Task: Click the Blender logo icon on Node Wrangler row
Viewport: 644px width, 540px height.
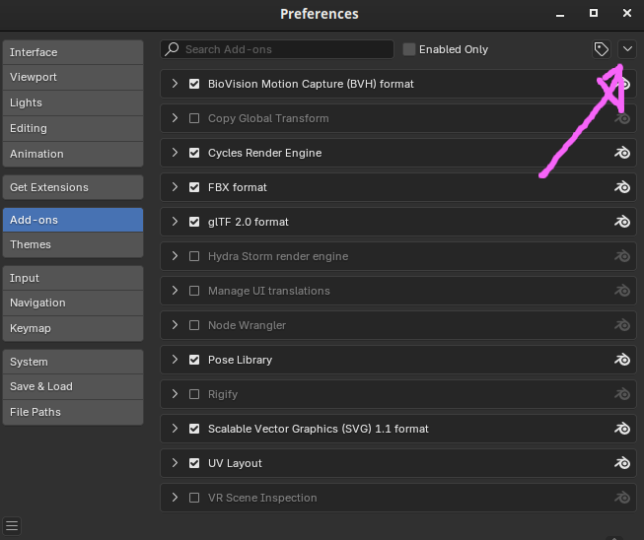Action: point(622,325)
